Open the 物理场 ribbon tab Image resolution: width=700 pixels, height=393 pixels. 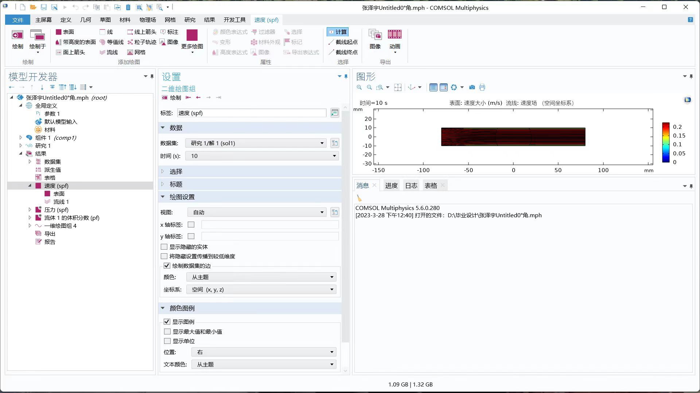click(x=147, y=20)
